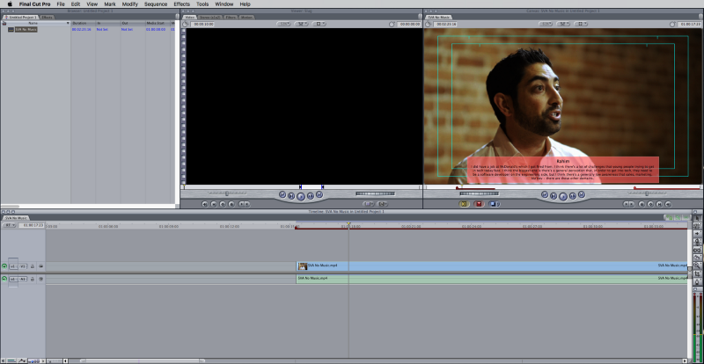Select the Slip Item tool

(698, 250)
